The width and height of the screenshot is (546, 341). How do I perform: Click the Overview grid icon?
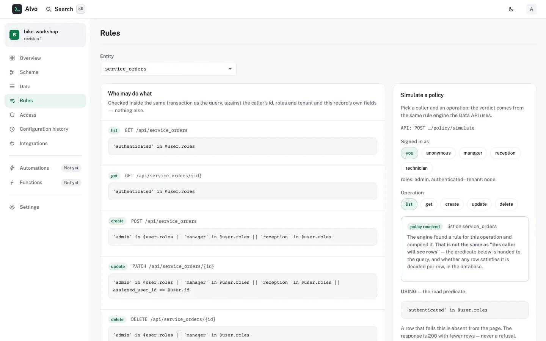tap(12, 58)
